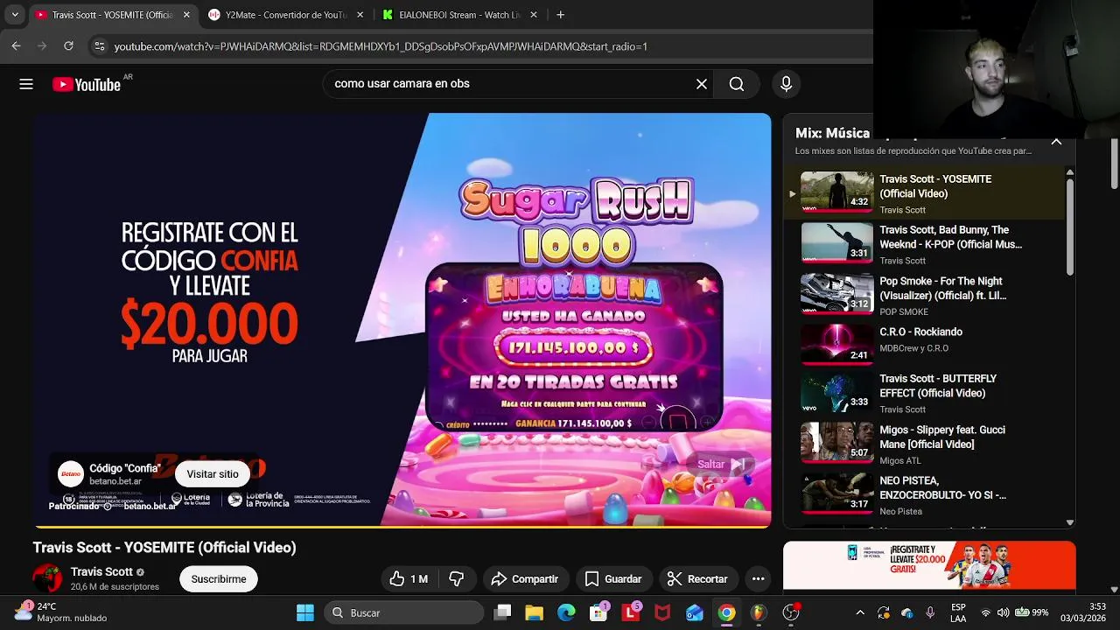Like the video (1 M thumbs up)
The height and width of the screenshot is (630, 1120).
[409, 578]
